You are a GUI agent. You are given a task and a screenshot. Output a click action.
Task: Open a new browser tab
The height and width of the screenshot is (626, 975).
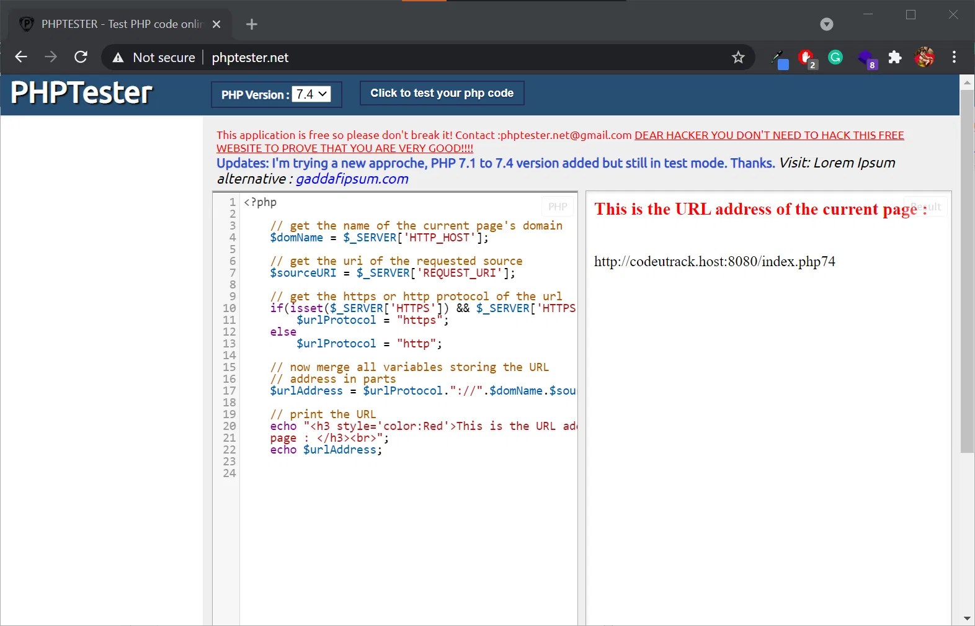click(251, 24)
